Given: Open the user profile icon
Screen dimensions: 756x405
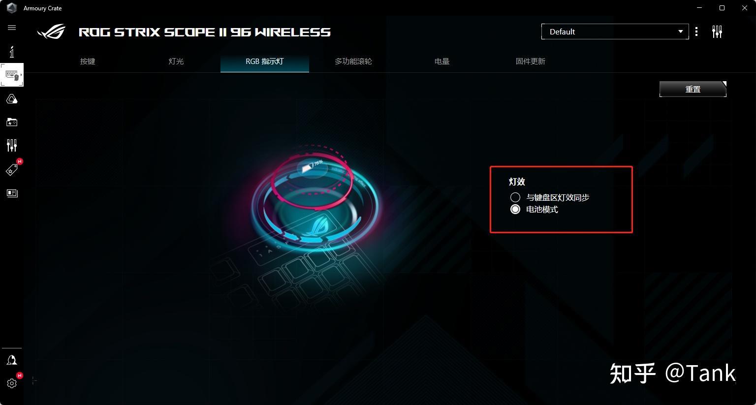Looking at the screenshot, I should pyautogui.click(x=12, y=360).
